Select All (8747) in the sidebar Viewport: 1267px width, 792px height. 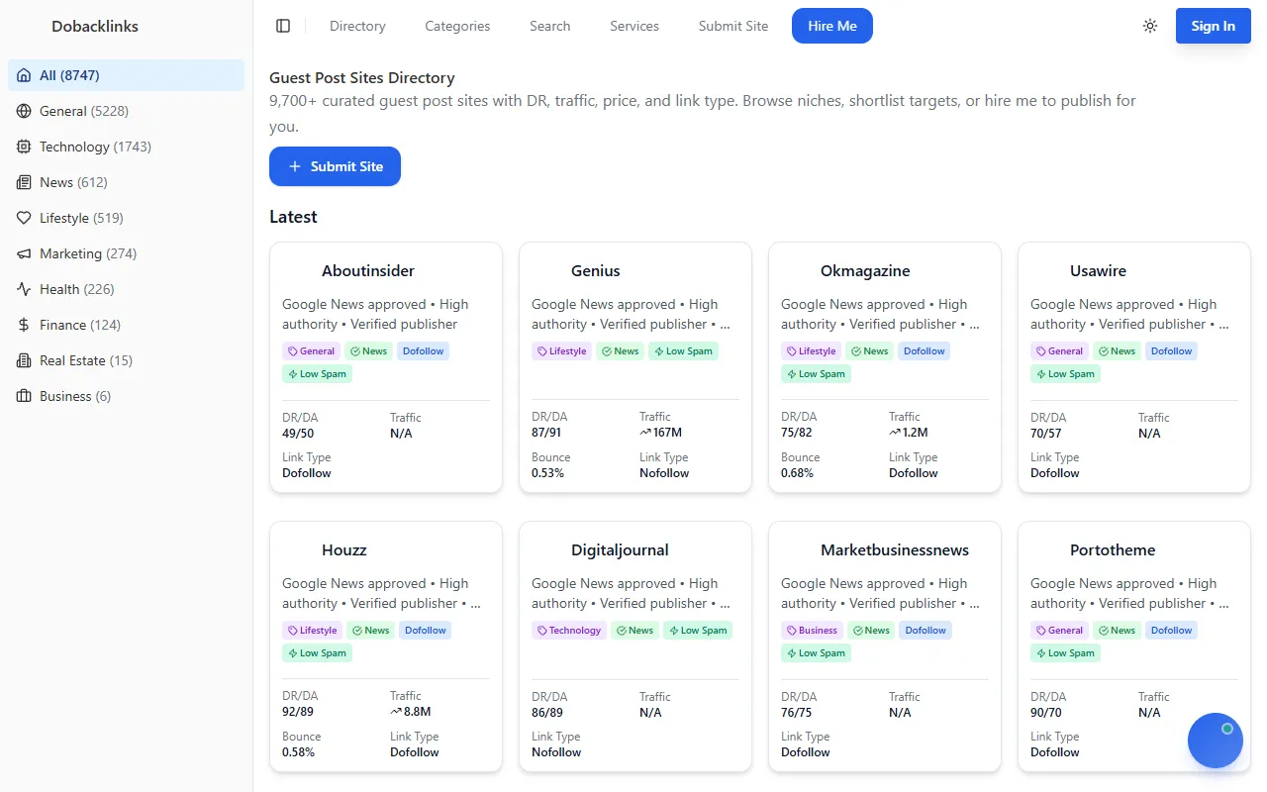(69, 75)
